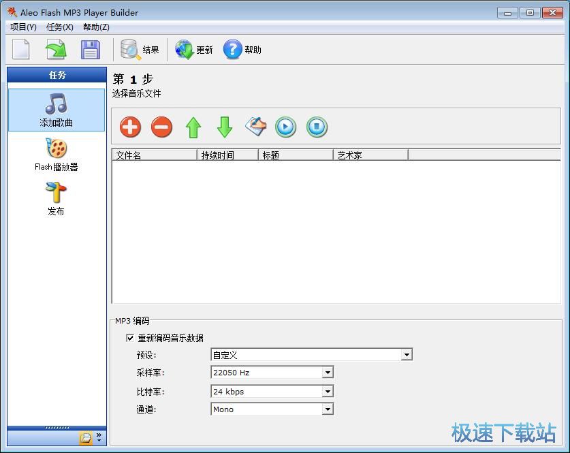Close the application window
This screenshot has height=453, width=570.
(552, 13)
